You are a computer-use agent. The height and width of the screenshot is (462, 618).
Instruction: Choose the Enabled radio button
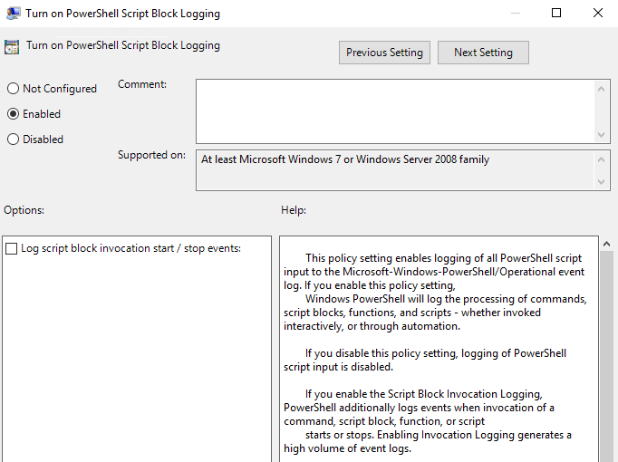point(13,114)
